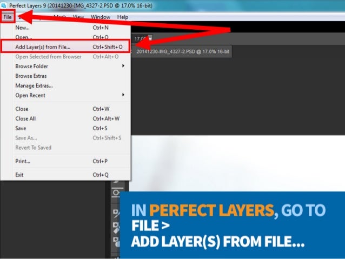The width and height of the screenshot is (345, 259).
Task: Expand the Browse Folder submenu
Action: point(65,66)
